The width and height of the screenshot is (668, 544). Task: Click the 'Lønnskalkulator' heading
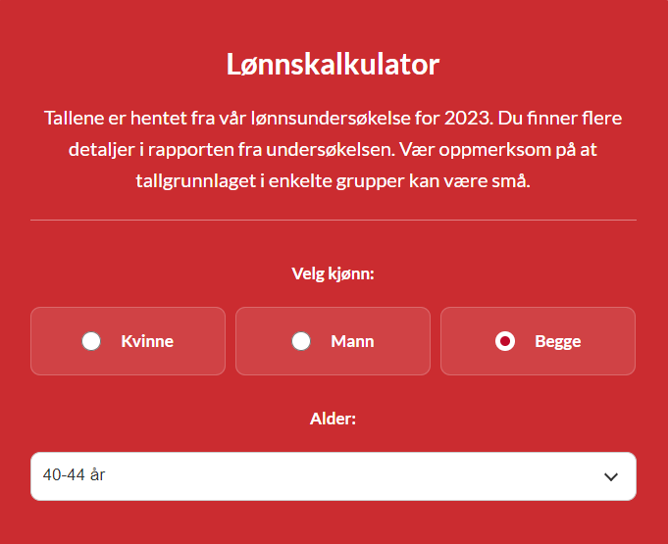point(334,65)
